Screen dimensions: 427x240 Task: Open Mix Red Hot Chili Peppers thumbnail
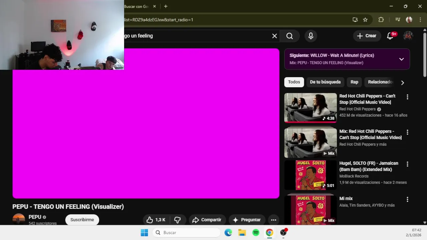coord(311,143)
